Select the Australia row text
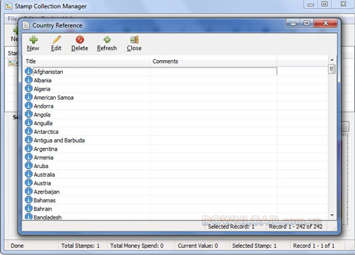Screen dimensions: 355x255 coord(44,175)
